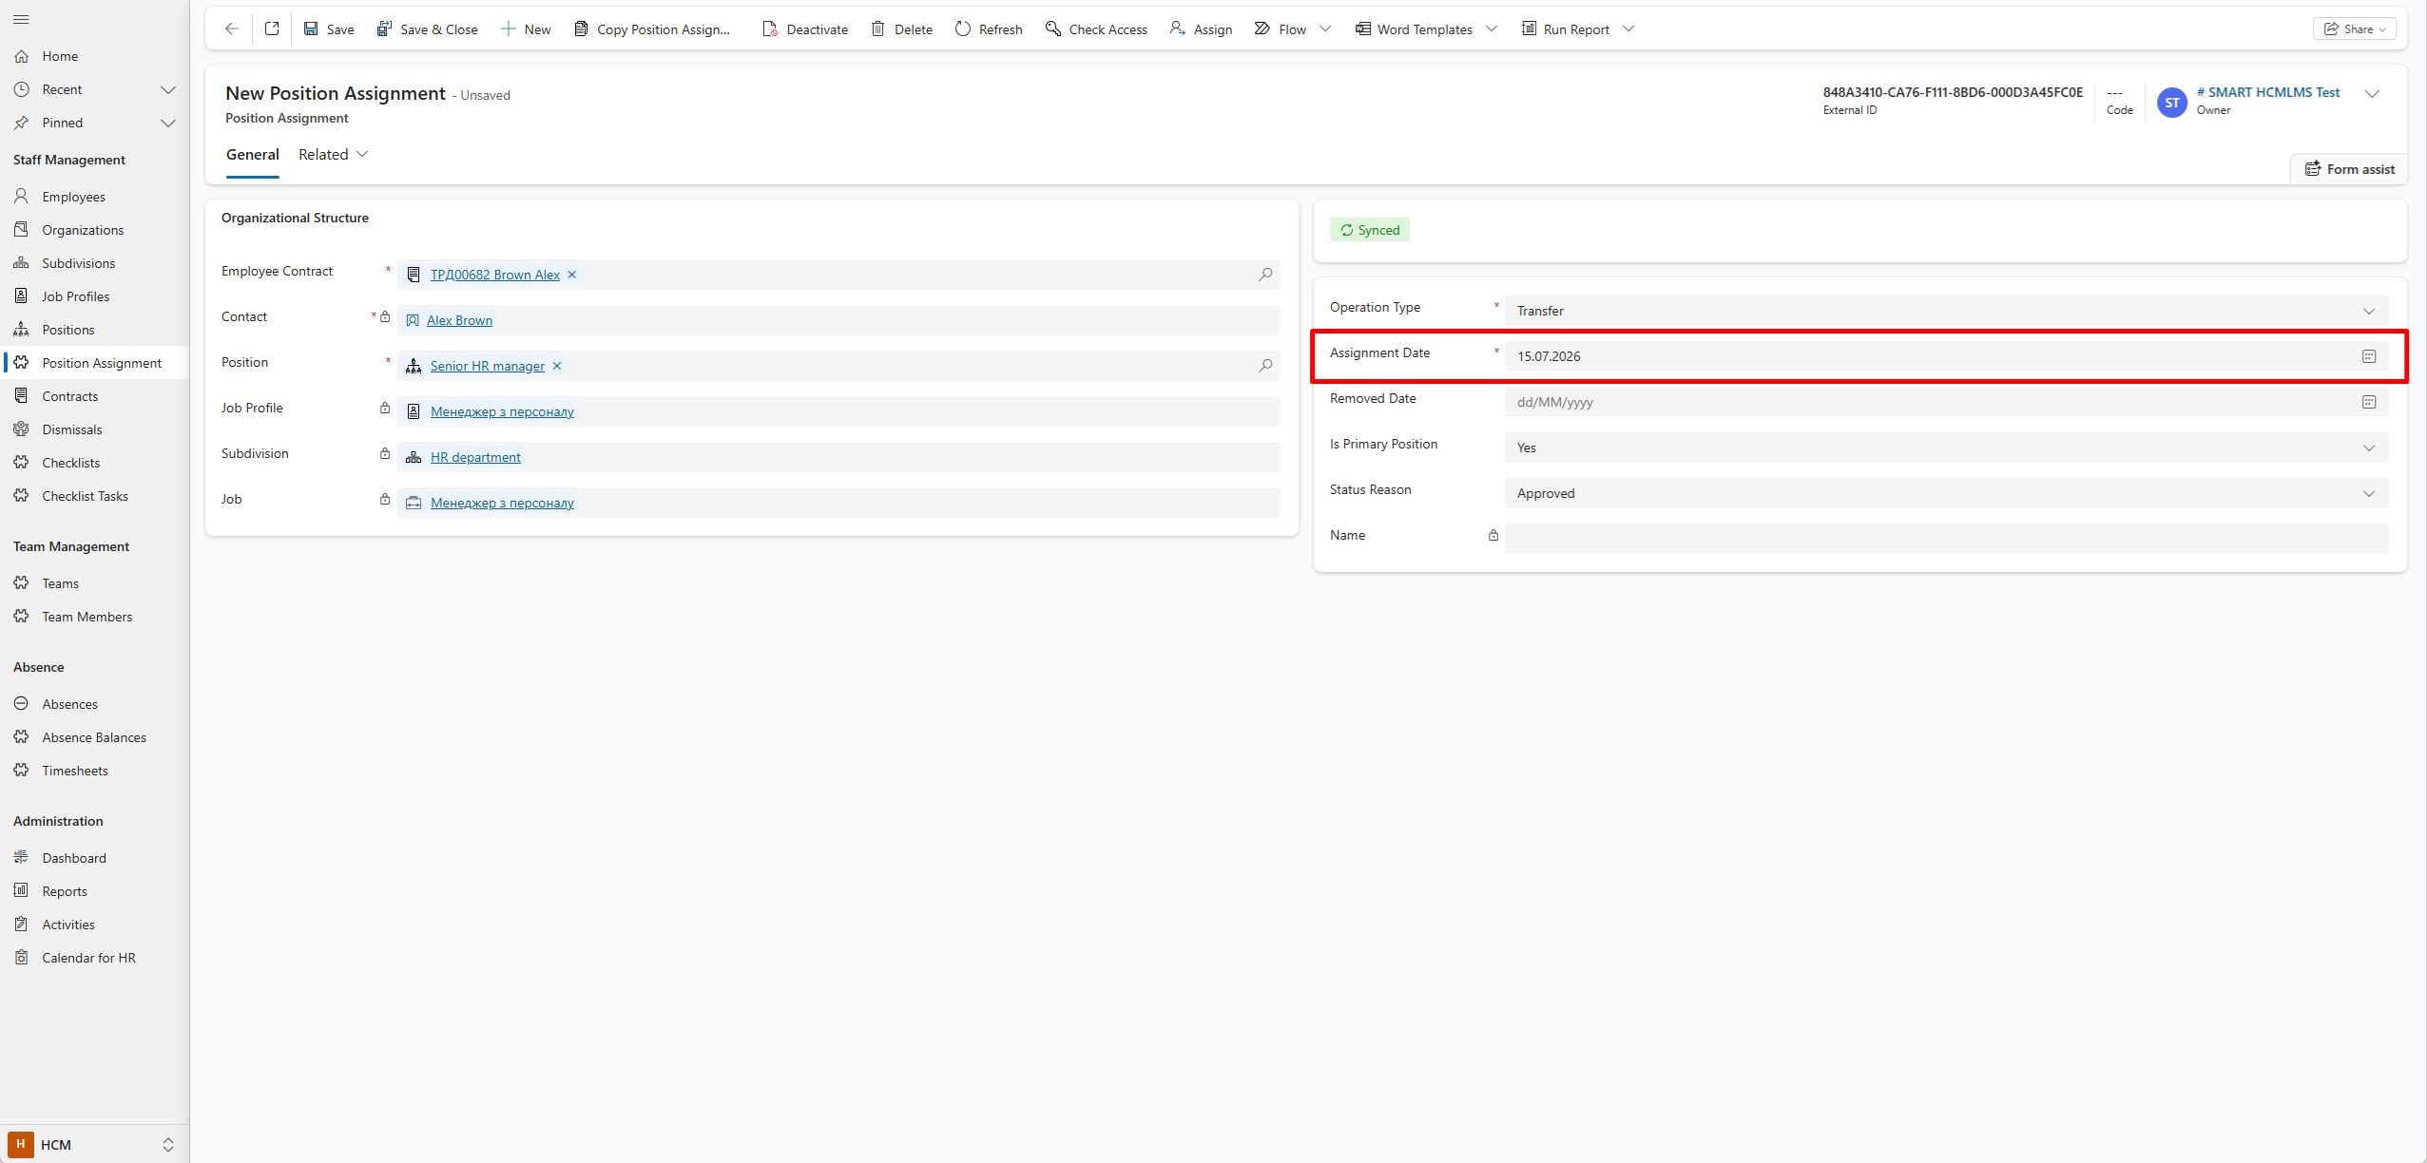Toggle the hamburger navigation menu
The image size is (2427, 1163).
point(22,19)
